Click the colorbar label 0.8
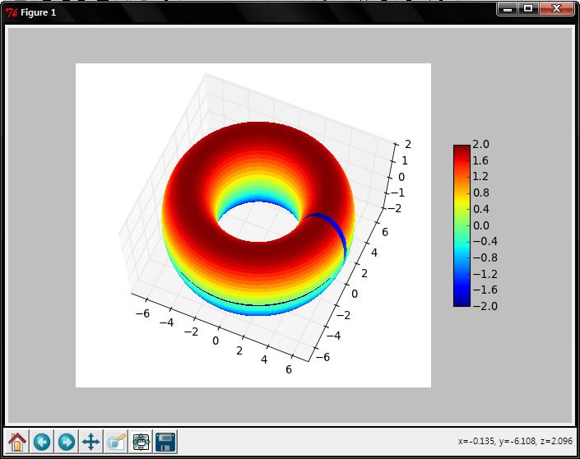This screenshot has height=459, width=580. 480,192
